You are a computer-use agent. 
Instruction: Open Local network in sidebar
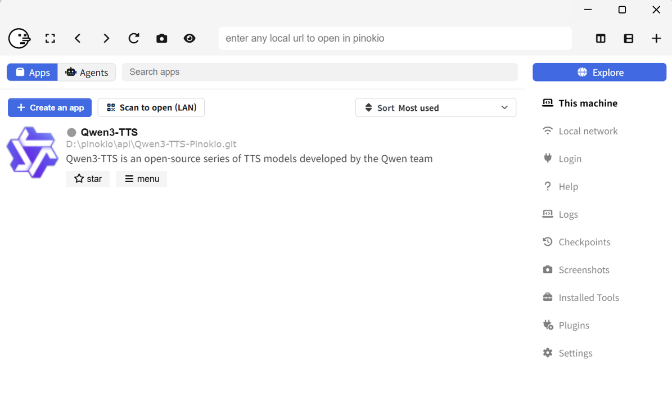(x=580, y=131)
